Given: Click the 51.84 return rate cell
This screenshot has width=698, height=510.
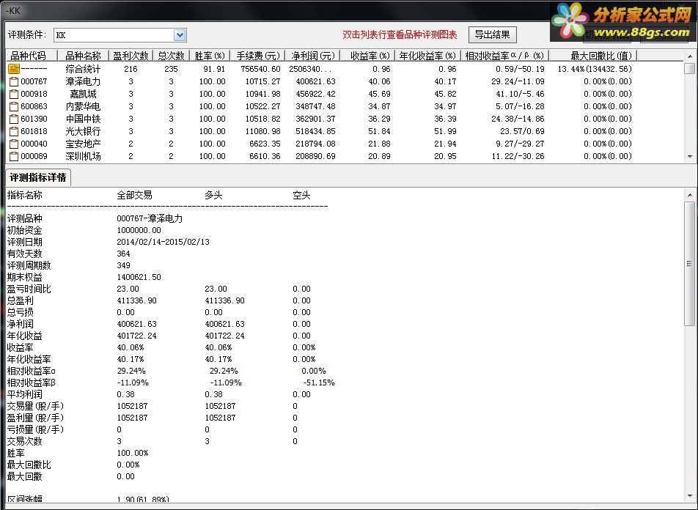Looking at the screenshot, I should click(x=379, y=131).
